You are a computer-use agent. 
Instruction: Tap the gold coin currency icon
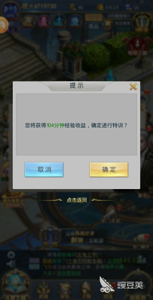100,7
